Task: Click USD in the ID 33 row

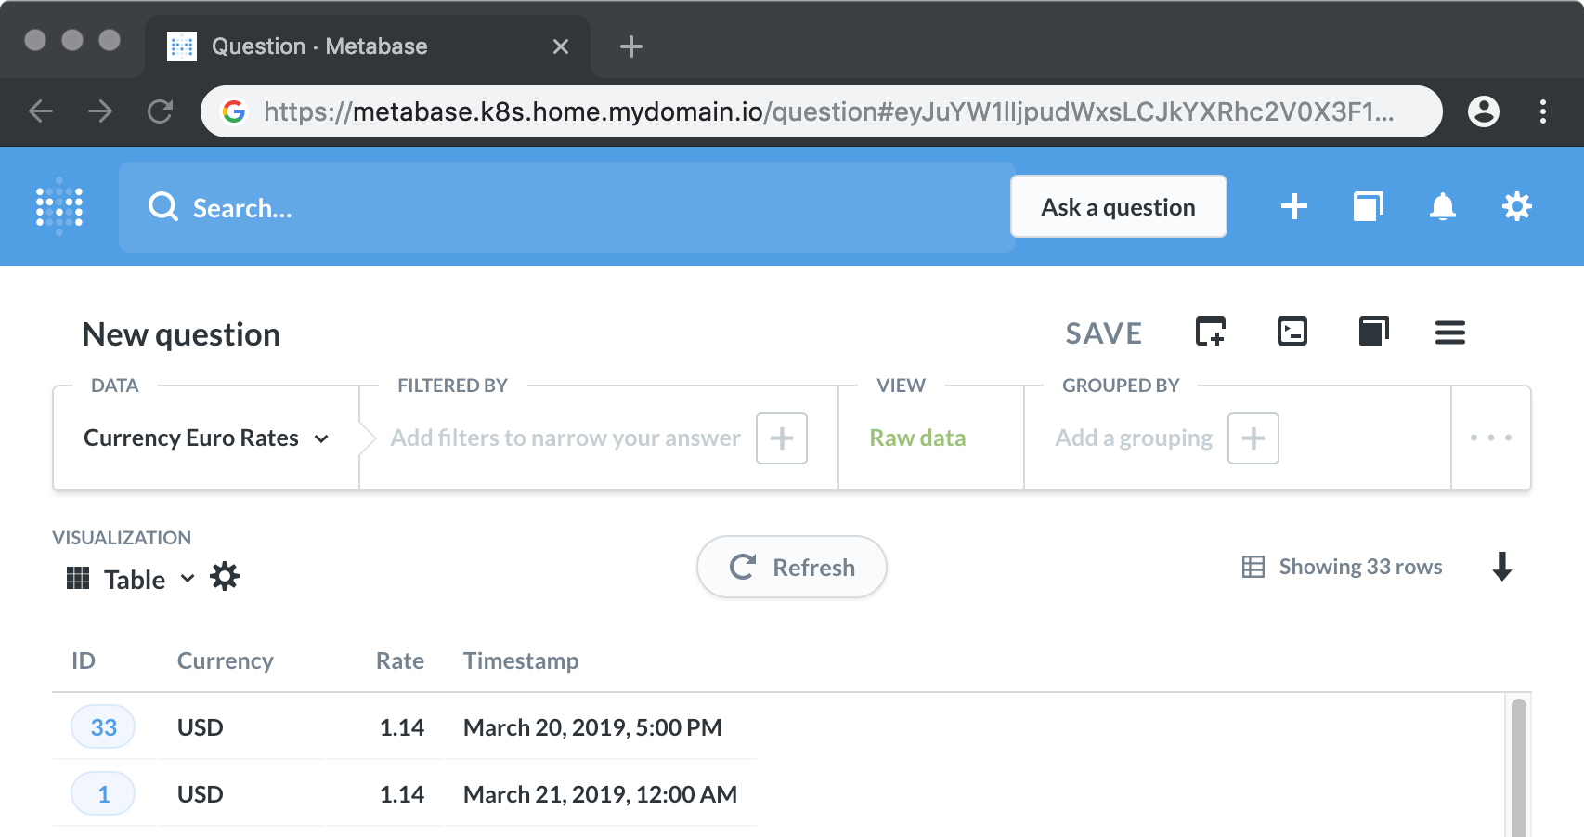Action: point(200,727)
